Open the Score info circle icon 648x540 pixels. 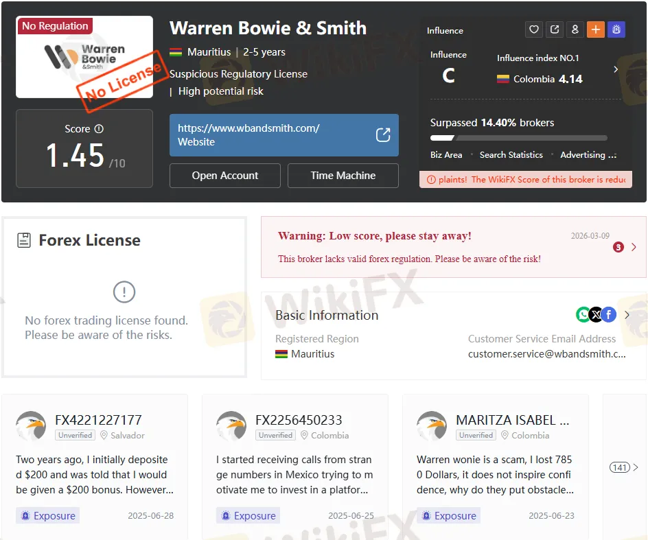pyautogui.click(x=99, y=129)
